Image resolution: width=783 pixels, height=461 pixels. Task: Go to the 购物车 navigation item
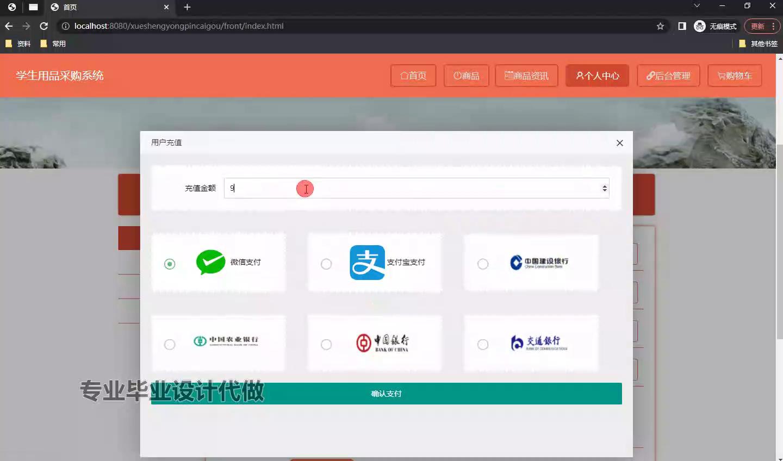[734, 76]
